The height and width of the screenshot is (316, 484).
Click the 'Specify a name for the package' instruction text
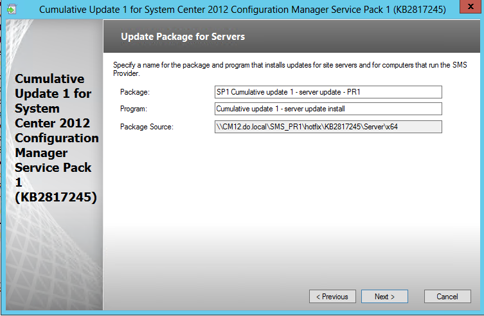tap(290, 69)
